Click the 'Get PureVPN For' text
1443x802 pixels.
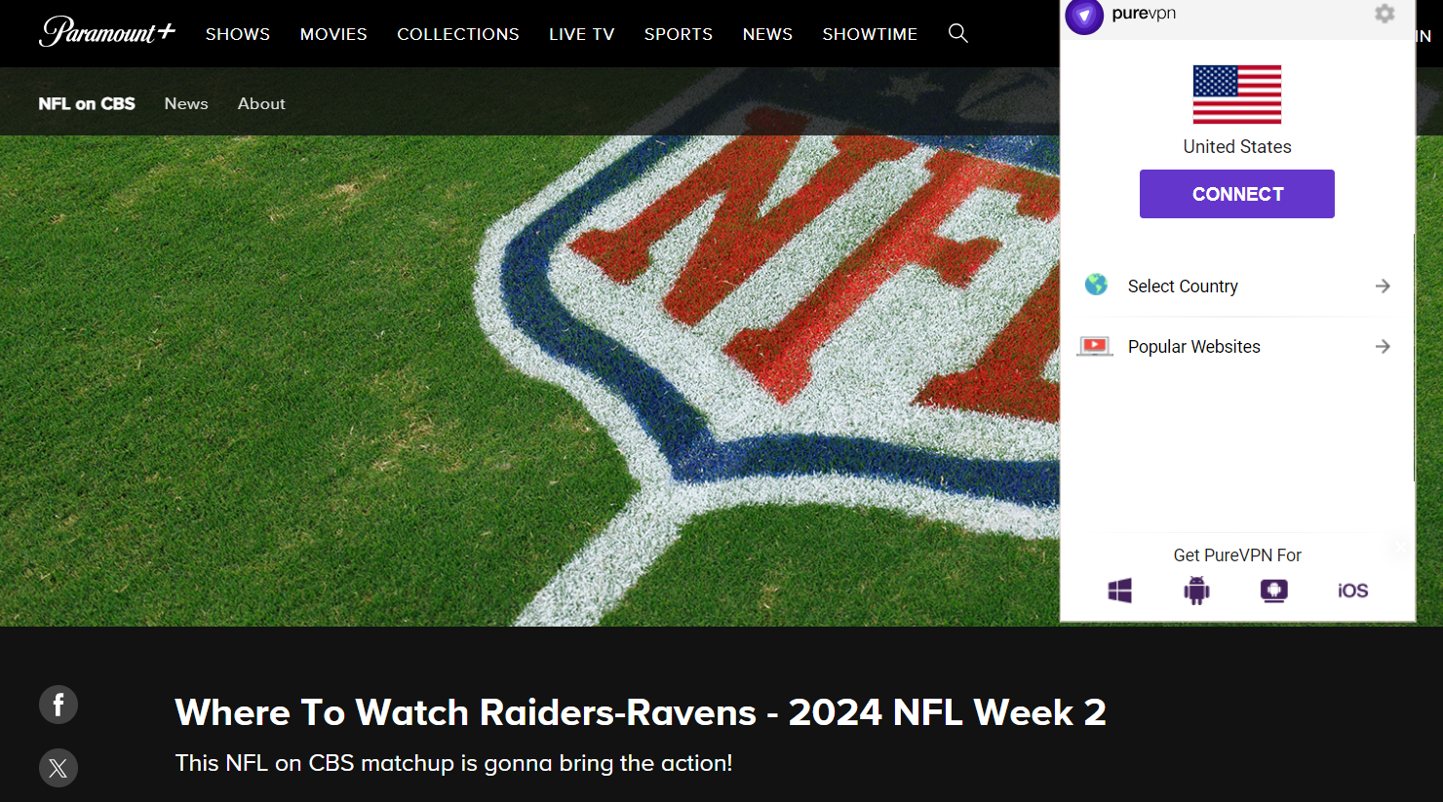pos(1237,555)
